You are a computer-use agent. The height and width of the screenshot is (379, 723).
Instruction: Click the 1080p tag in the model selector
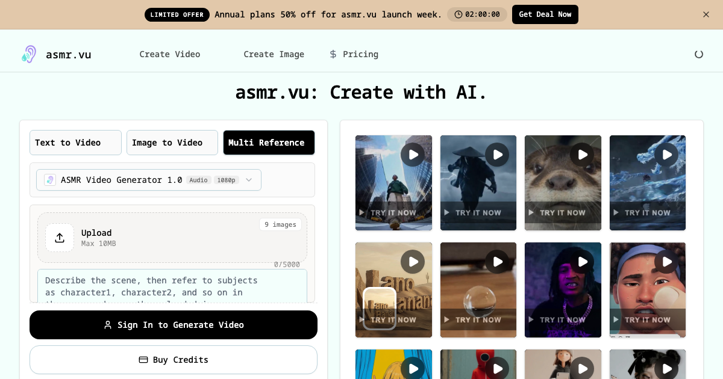pyautogui.click(x=226, y=180)
